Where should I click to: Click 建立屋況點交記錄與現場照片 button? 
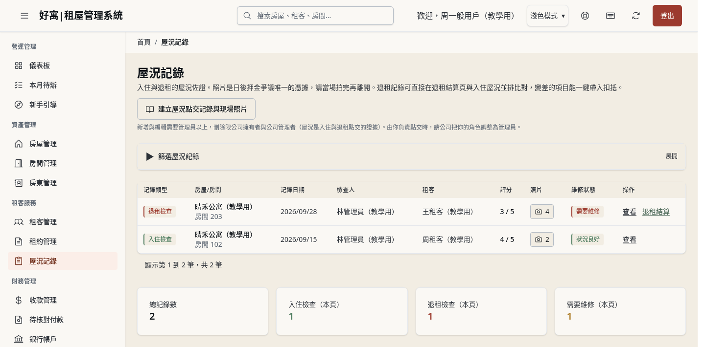coord(196,109)
